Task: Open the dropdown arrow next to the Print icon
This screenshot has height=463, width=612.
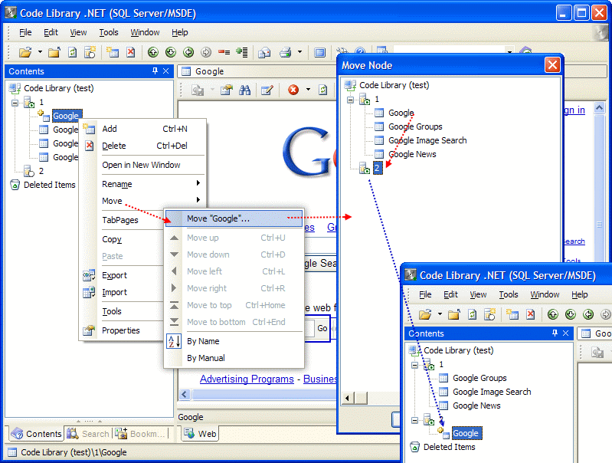Action: (299, 51)
